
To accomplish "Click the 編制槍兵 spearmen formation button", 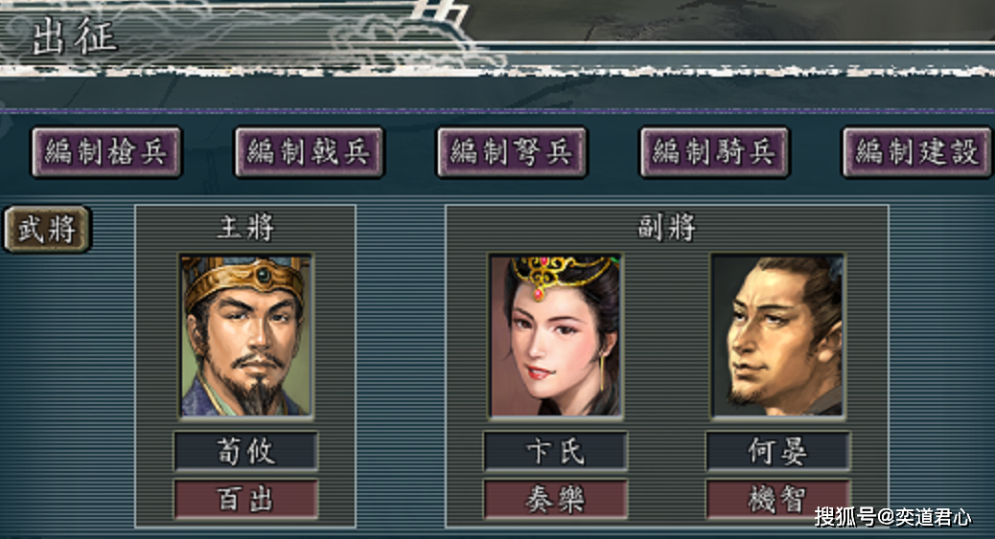I will [x=106, y=152].
